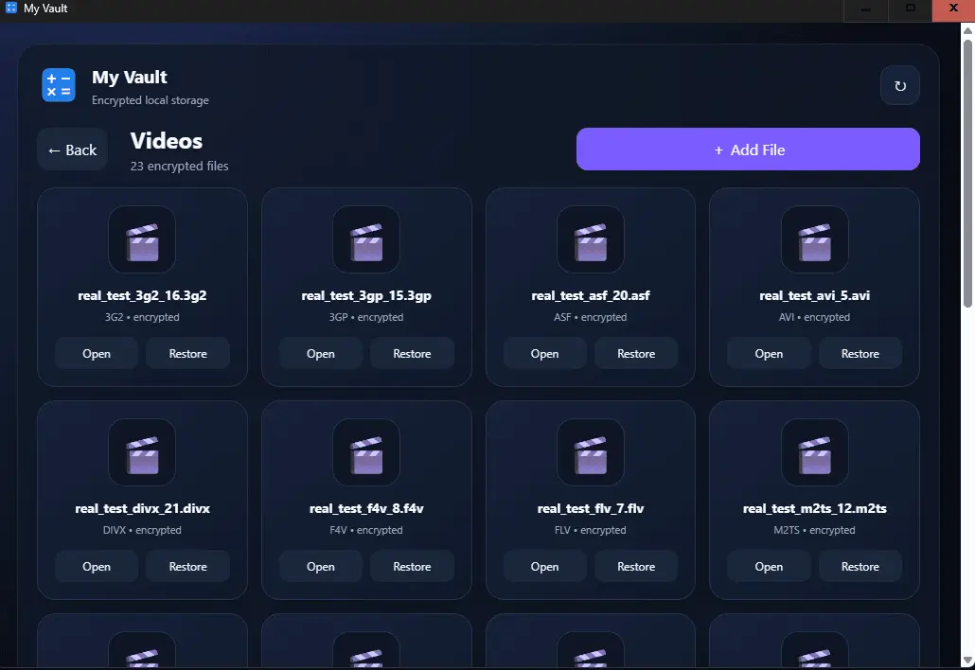The height and width of the screenshot is (670, 975).
Task: Add a new file to the vault
Action: point(748,150)
